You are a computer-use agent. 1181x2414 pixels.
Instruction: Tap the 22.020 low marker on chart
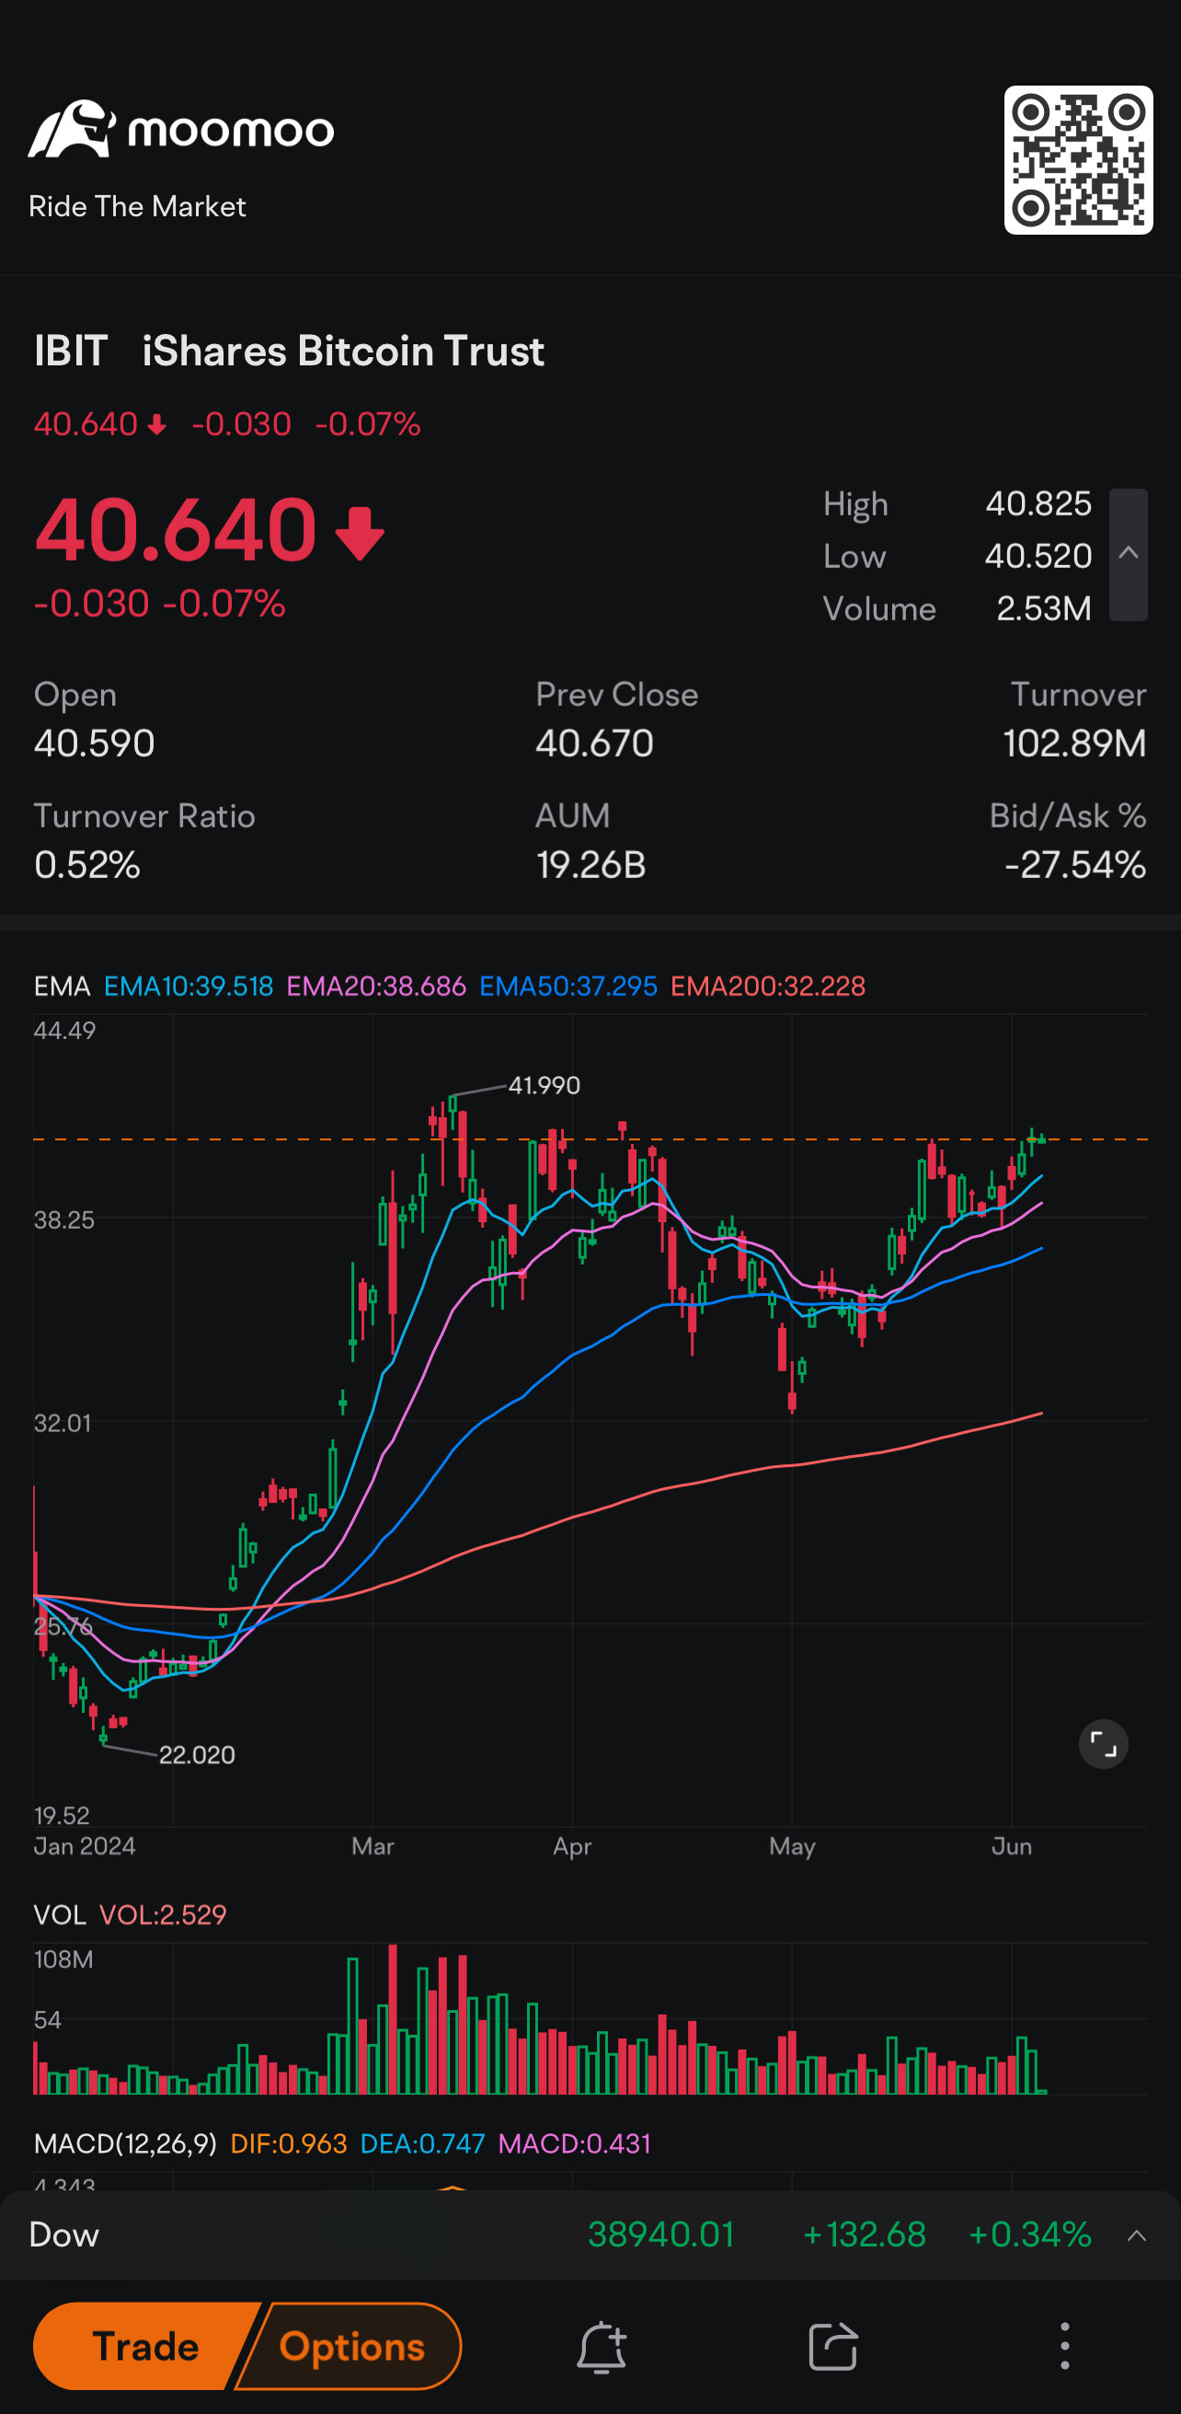(197, 1754)
